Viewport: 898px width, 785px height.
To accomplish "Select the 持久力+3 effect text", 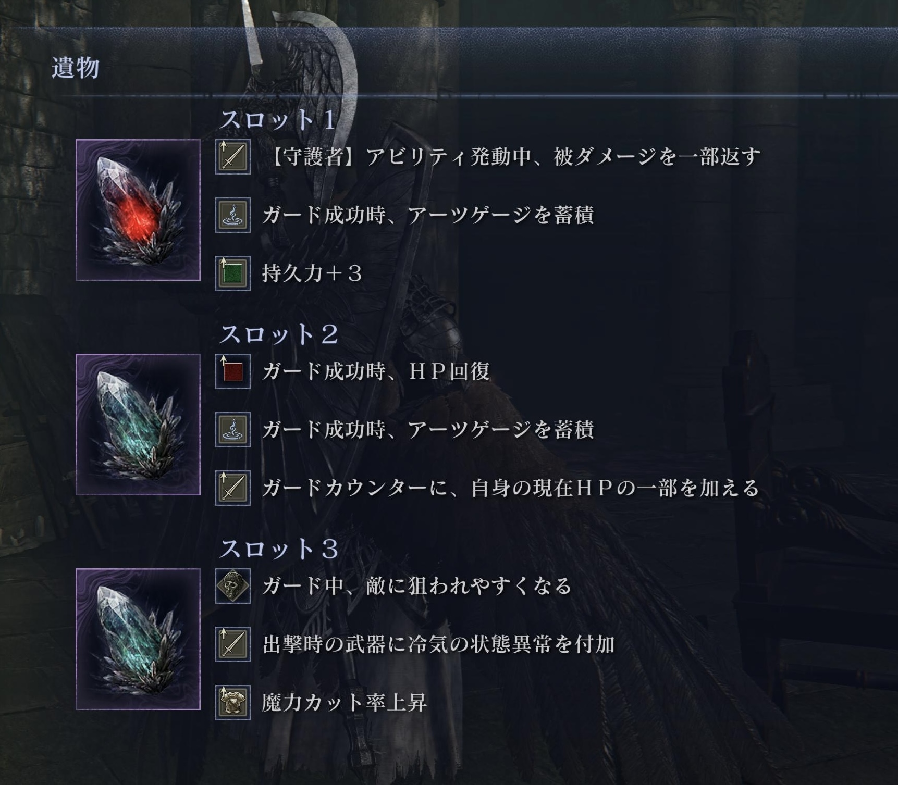I will click(x=312, y=273).
